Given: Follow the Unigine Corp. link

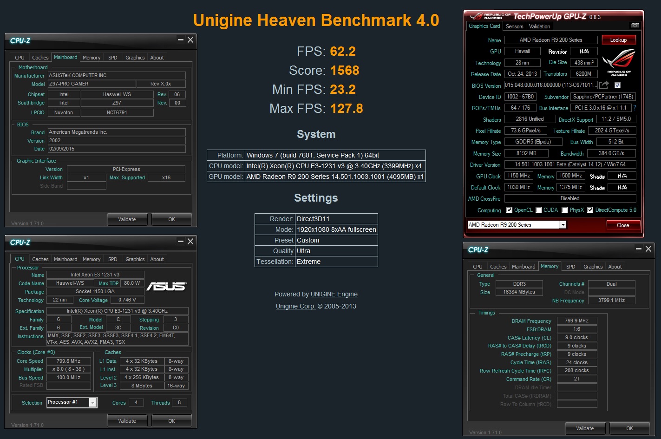Looking at the screenshot, I should 295,306.
